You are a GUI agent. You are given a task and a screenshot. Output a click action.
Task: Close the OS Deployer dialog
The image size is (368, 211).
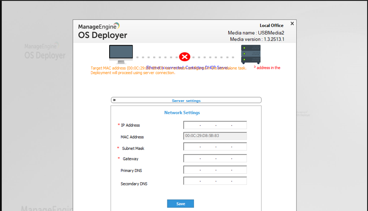point(292,23)
